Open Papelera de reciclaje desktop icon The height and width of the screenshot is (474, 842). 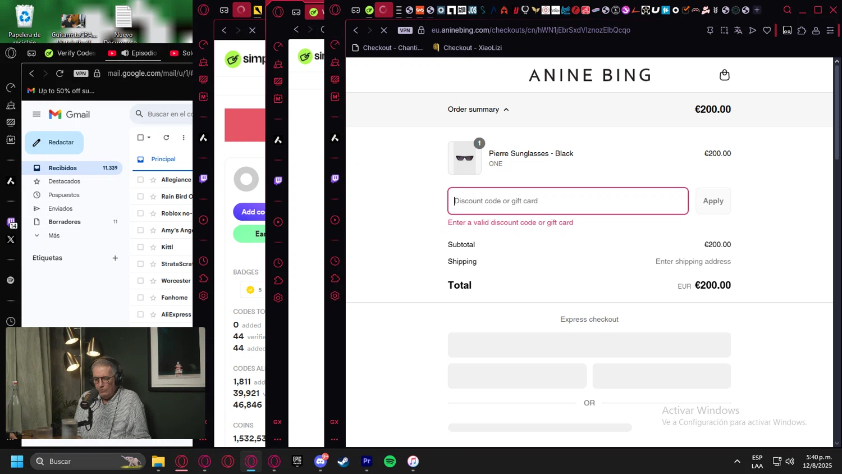[x=25, y=24]
